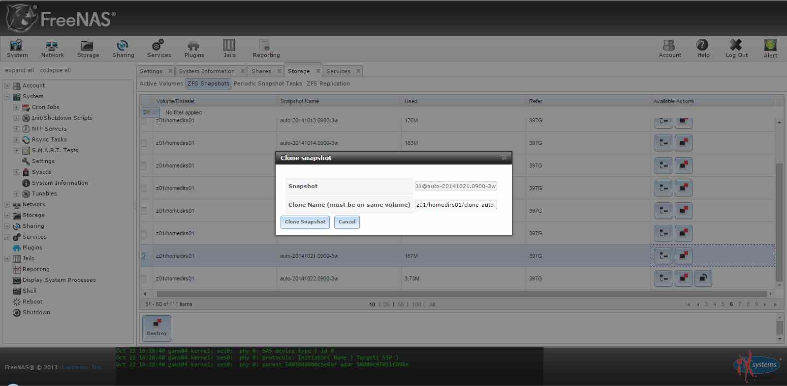Viewport: 787px width, 386px height.
Task: Open System Information in sidebar tree
Action: point(60,183)
